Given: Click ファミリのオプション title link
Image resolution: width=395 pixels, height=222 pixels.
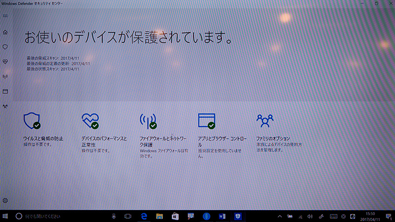Looking at the screenshot, I should point(273,139).
